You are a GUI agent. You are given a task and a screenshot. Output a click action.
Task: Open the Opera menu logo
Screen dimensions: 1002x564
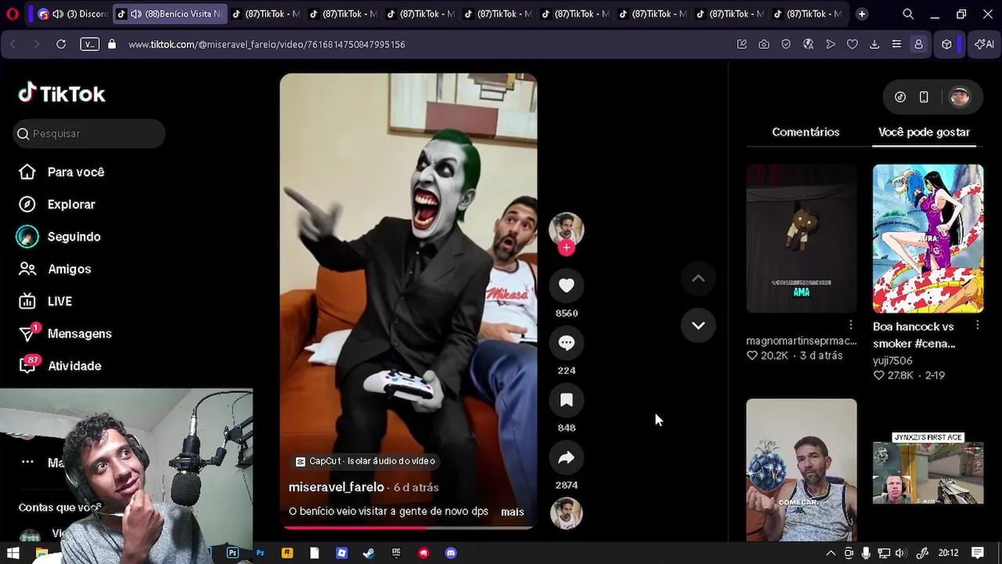(13, 14)
